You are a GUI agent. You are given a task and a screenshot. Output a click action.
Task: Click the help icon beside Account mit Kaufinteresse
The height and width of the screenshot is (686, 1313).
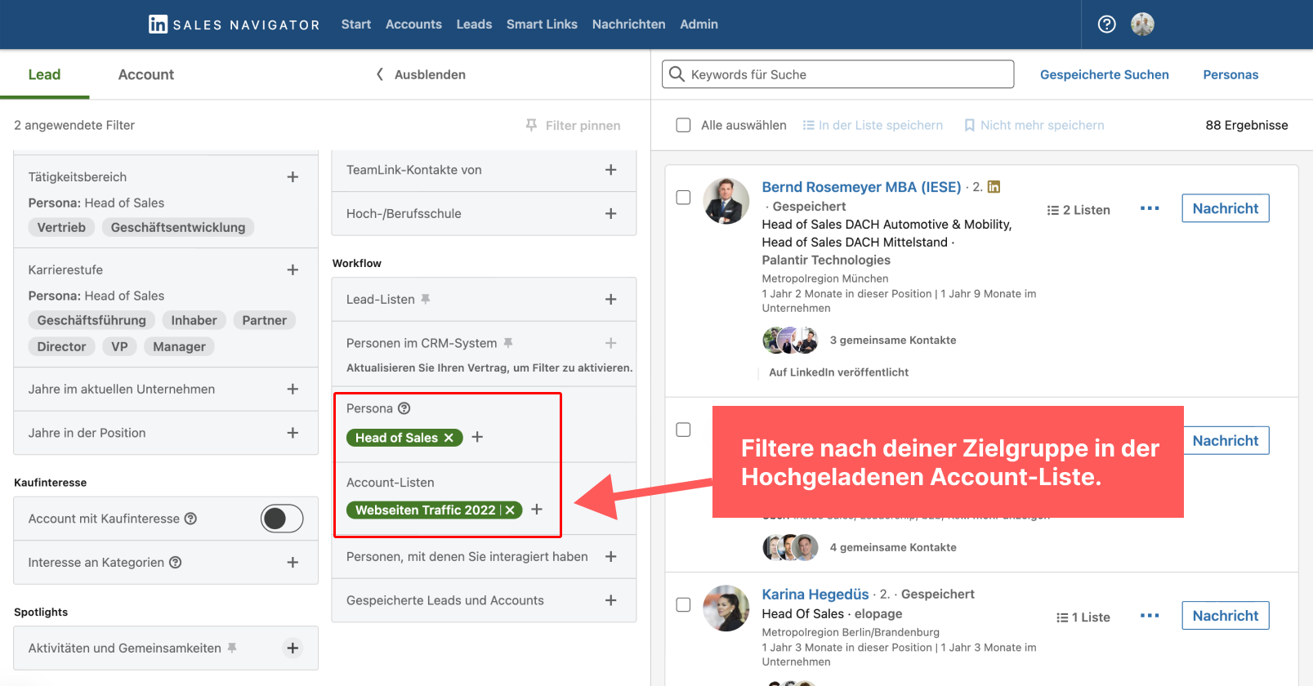[190, 519]
